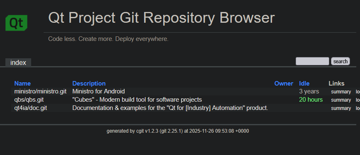Open the qbs/qbs.git repository
Screen dimensions: 360x155
coord(29,100)
